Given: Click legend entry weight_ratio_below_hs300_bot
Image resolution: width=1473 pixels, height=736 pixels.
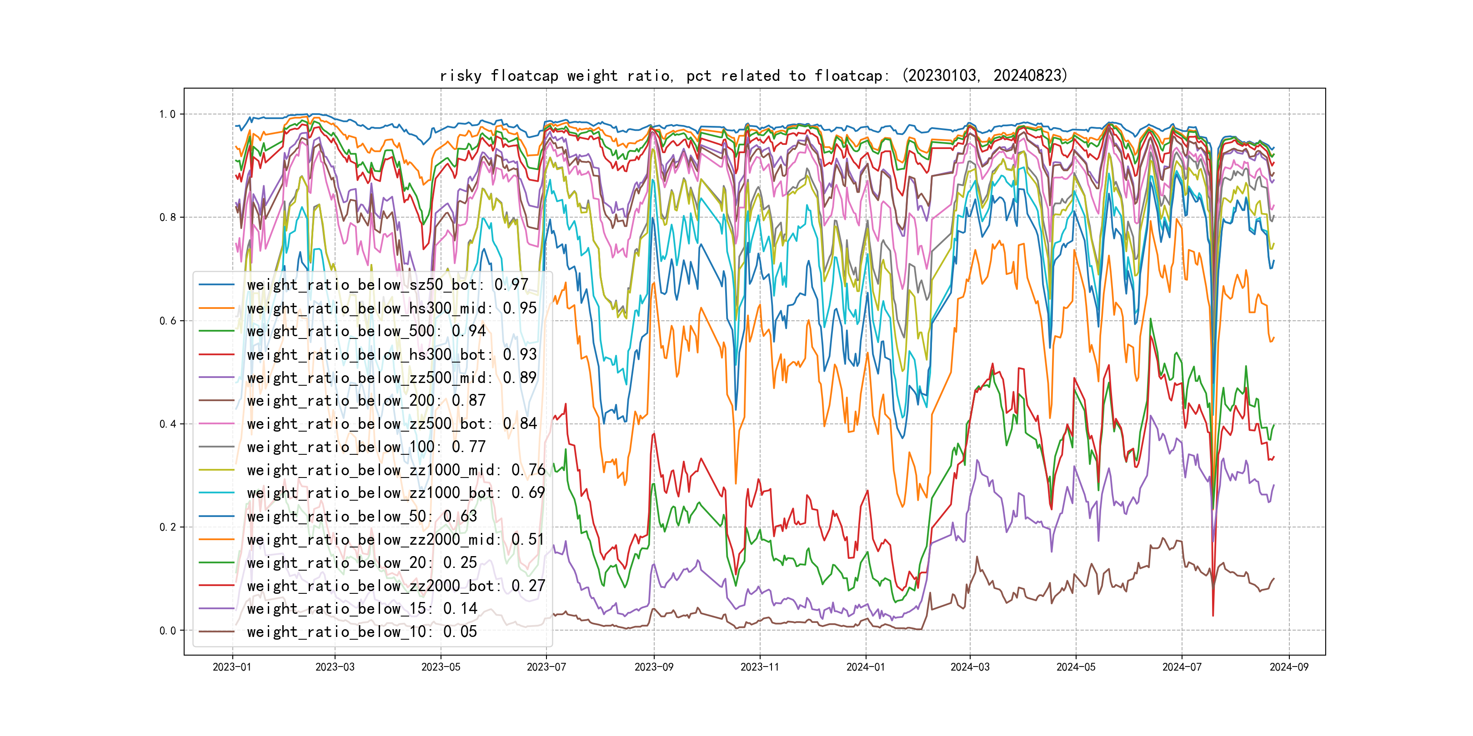Looking at the screenshot, I should (x=391, y=354).
